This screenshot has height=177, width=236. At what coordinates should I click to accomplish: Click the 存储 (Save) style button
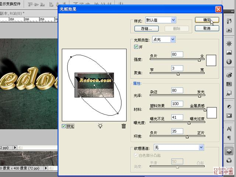[x=146, y=28]
